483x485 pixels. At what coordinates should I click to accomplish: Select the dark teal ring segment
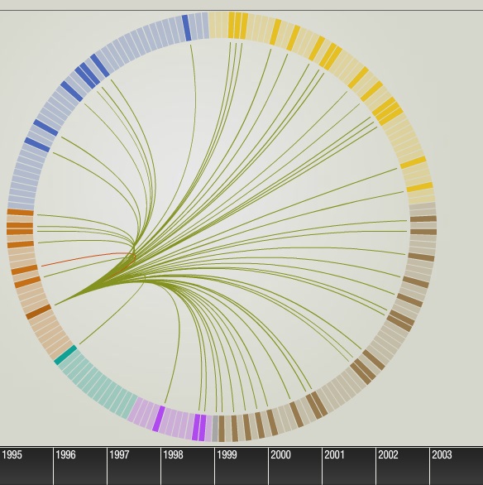click(65, 355)
